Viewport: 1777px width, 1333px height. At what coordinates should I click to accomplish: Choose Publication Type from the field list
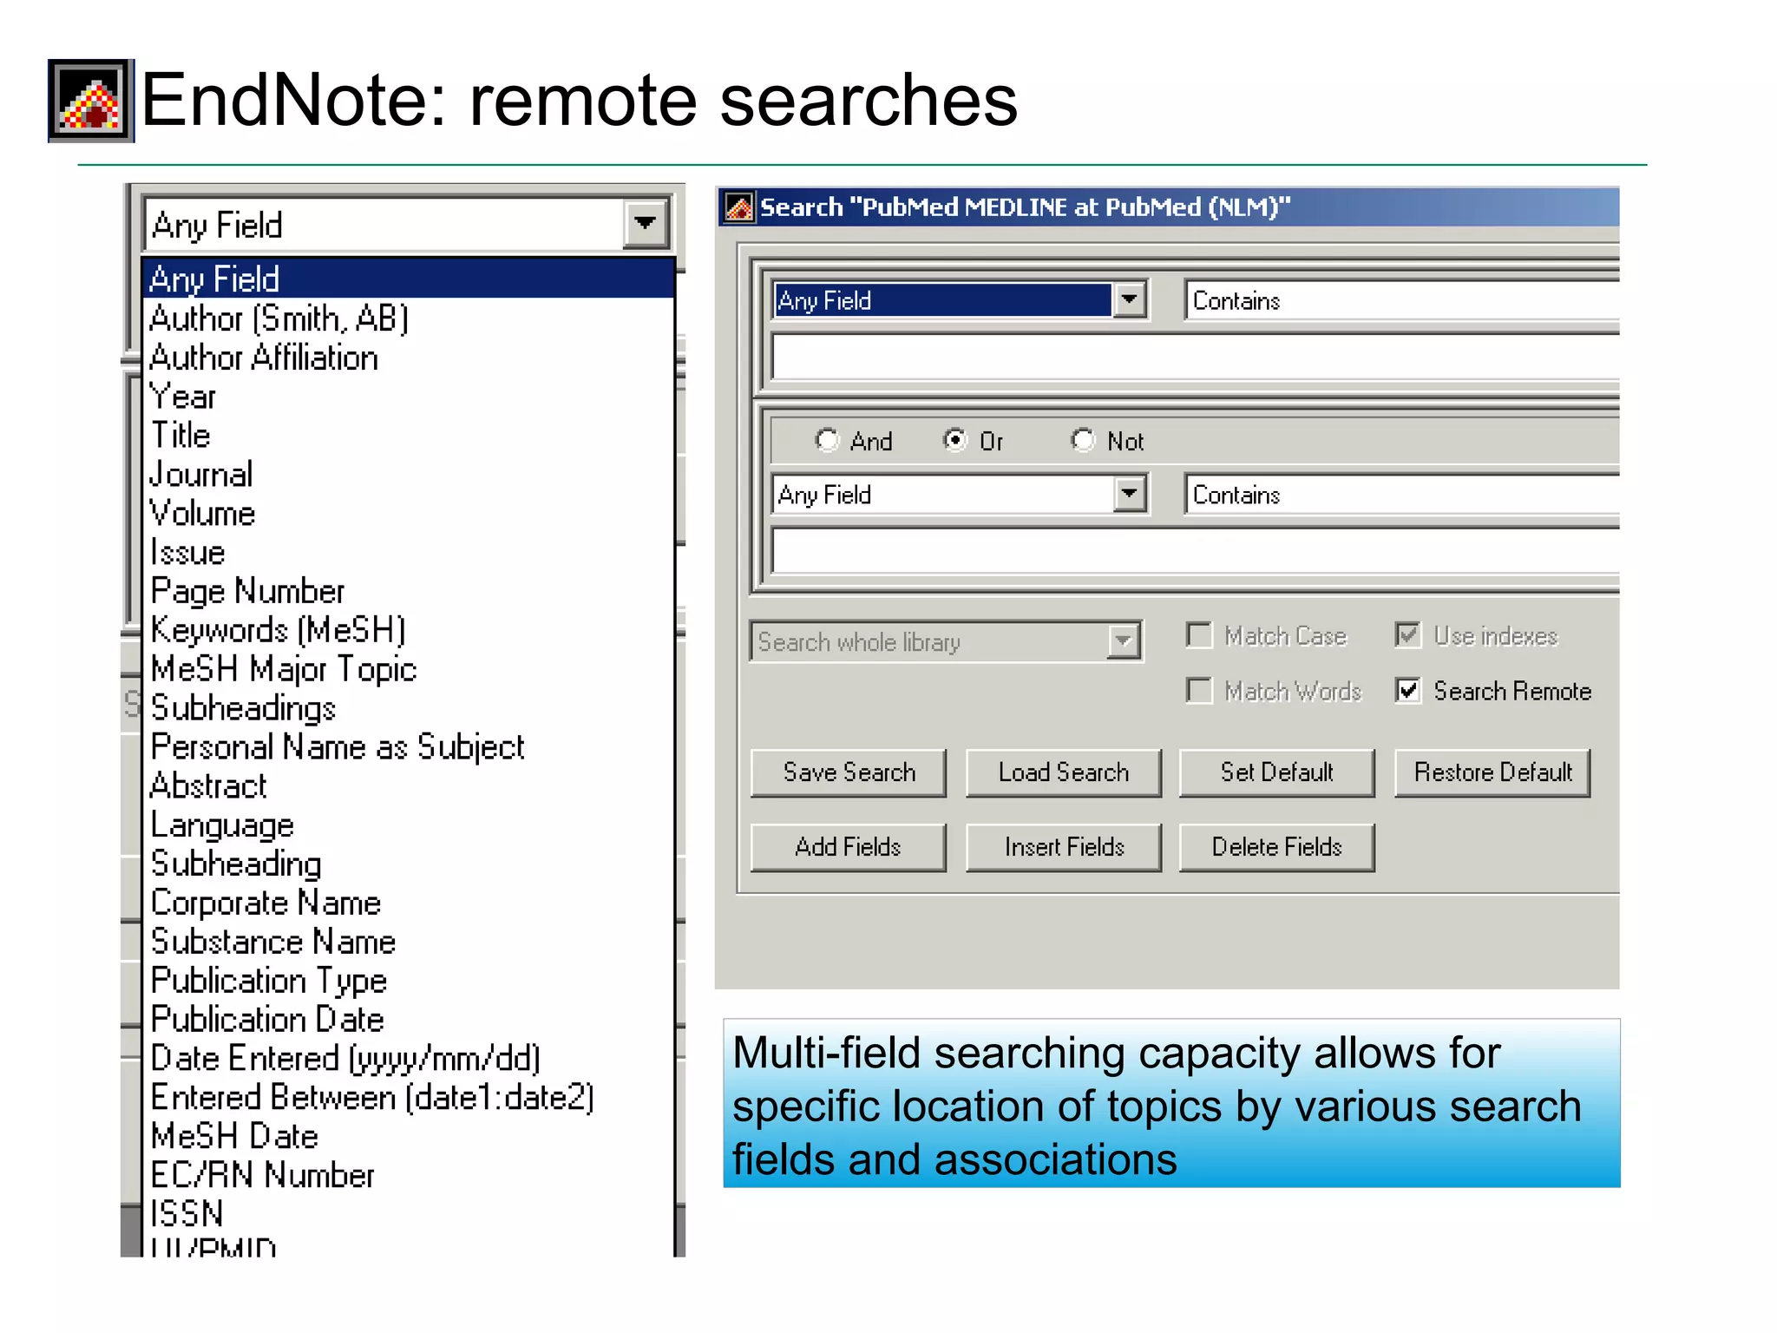(x=408, y=981)
